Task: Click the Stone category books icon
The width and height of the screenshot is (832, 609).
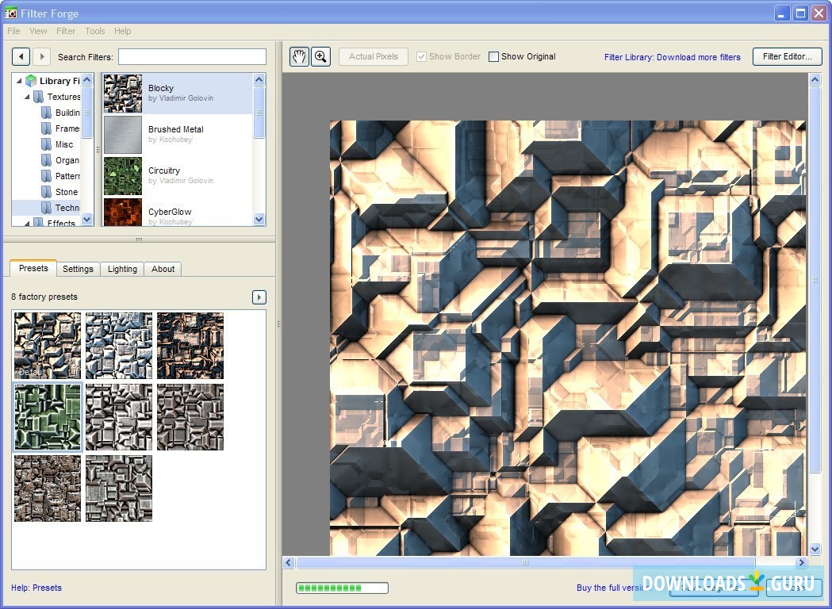Action: click(47, 192)
